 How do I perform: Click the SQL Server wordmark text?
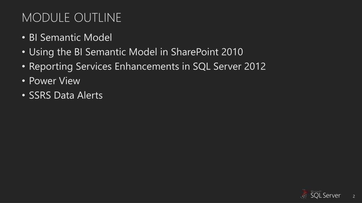[x=326, y=196]
